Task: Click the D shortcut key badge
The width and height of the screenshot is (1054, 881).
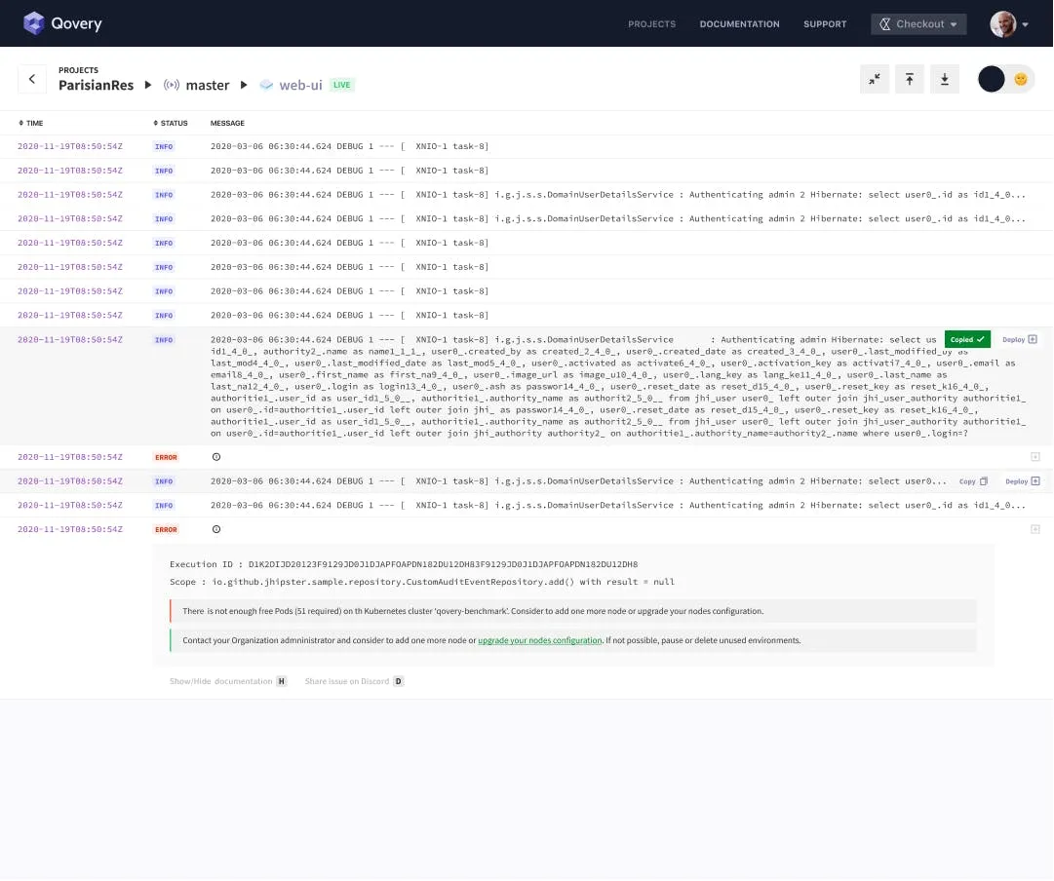Action: pos(398,682)
